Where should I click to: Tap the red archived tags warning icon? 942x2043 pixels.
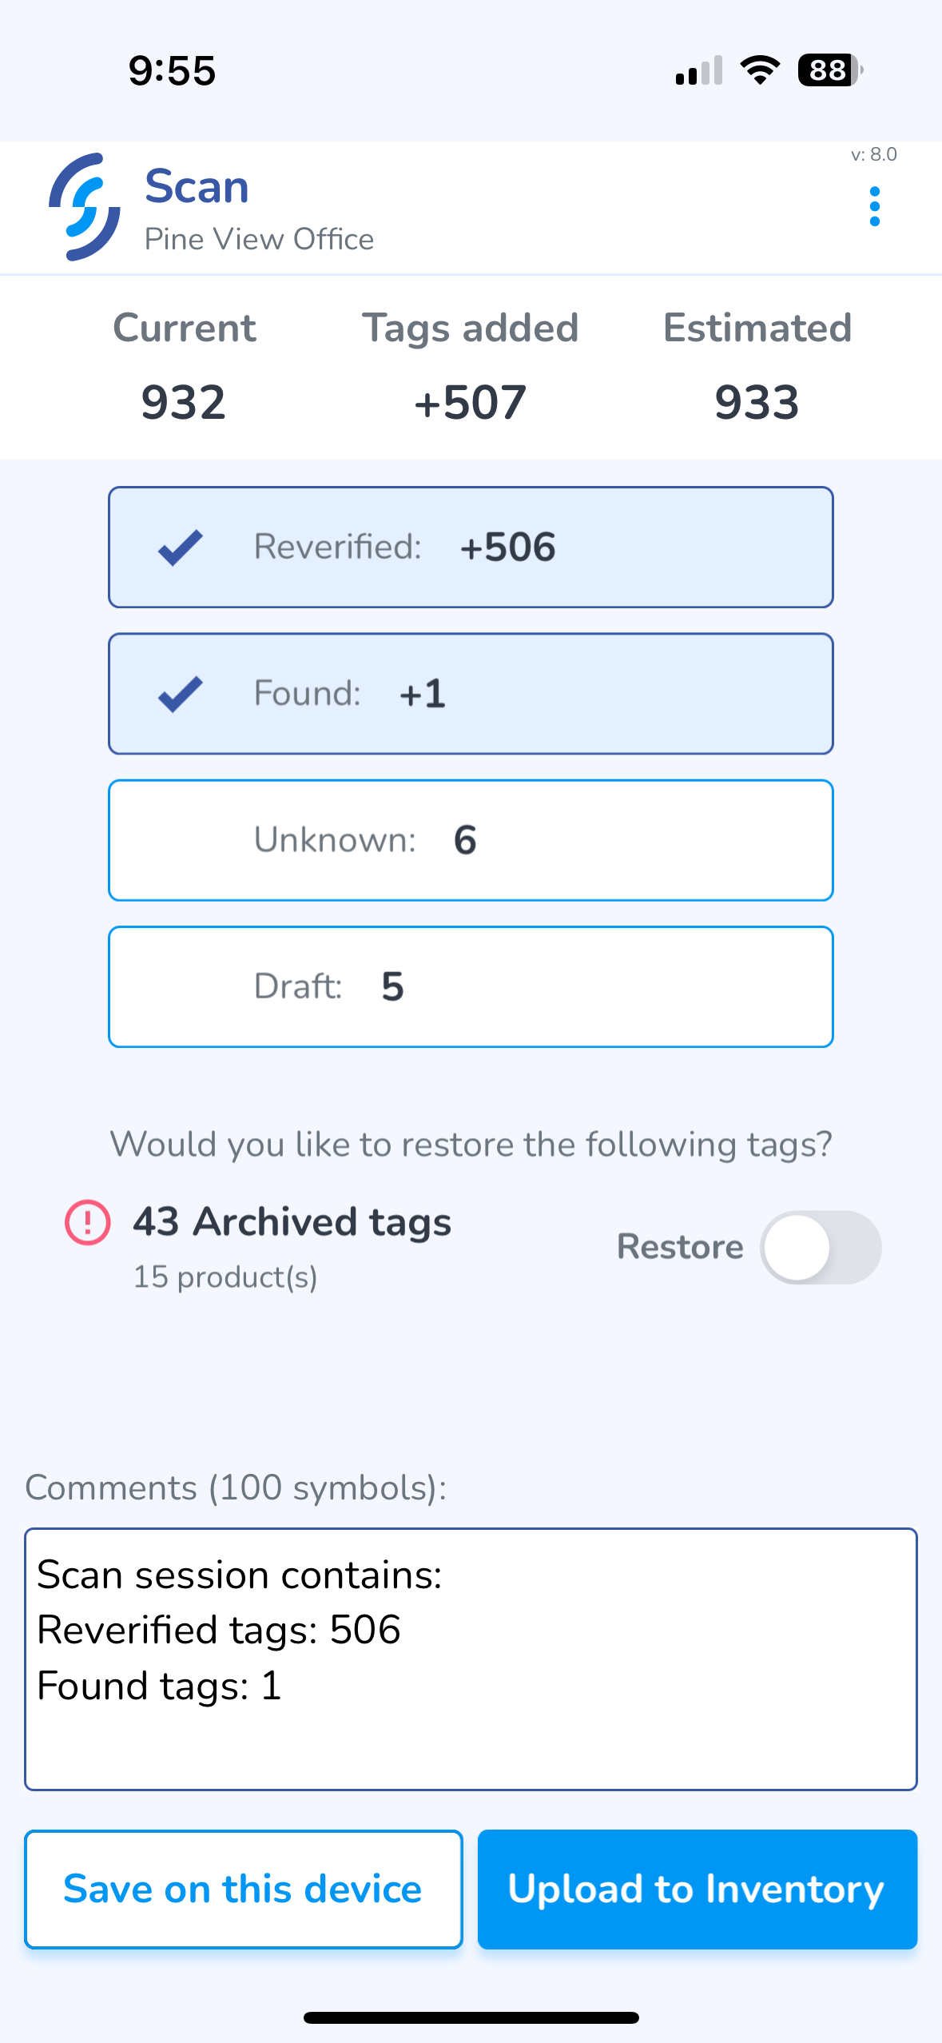pos(87,1222)
